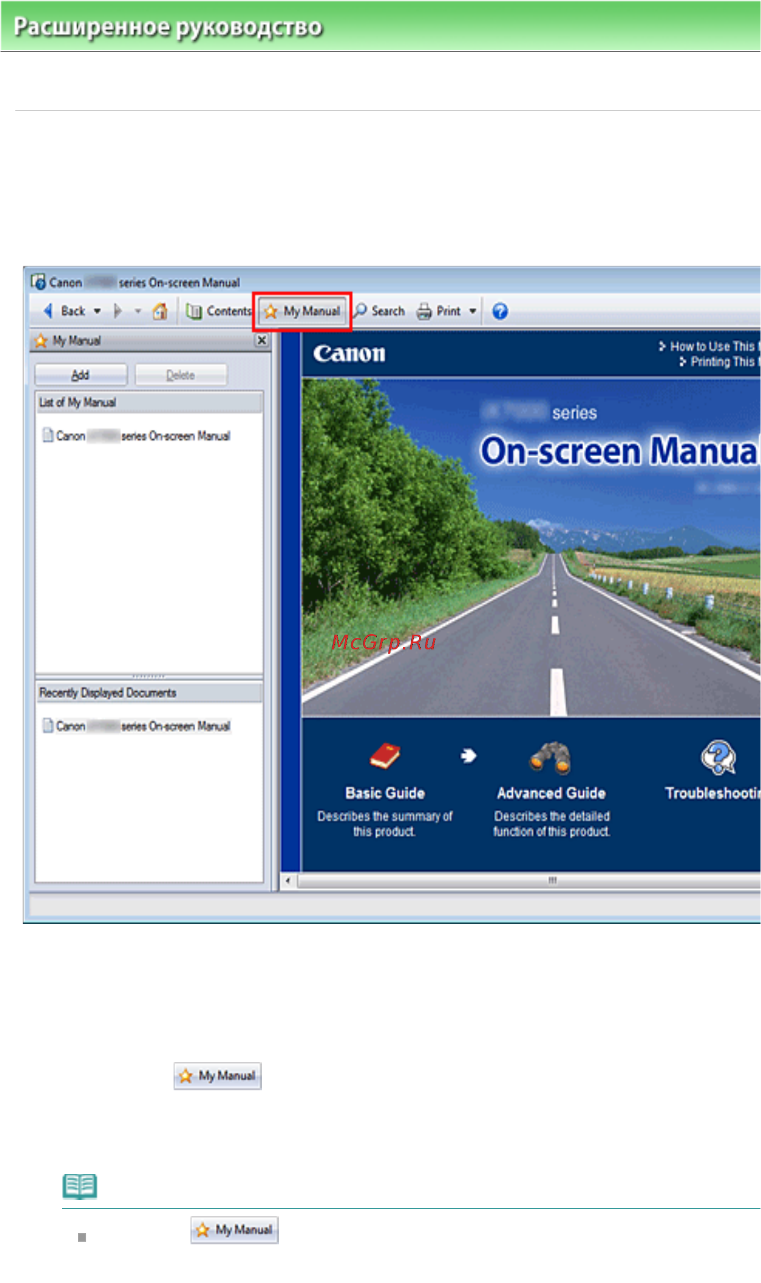Viewport: 761px width, 1283px height.
Task: Click the Forward arrow icon
Action: click(117, 311)
